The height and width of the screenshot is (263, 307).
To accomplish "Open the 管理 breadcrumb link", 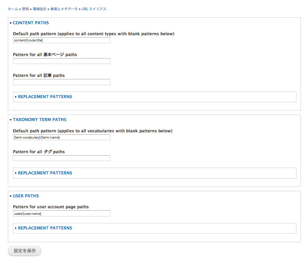I will [x=25, y=9].
